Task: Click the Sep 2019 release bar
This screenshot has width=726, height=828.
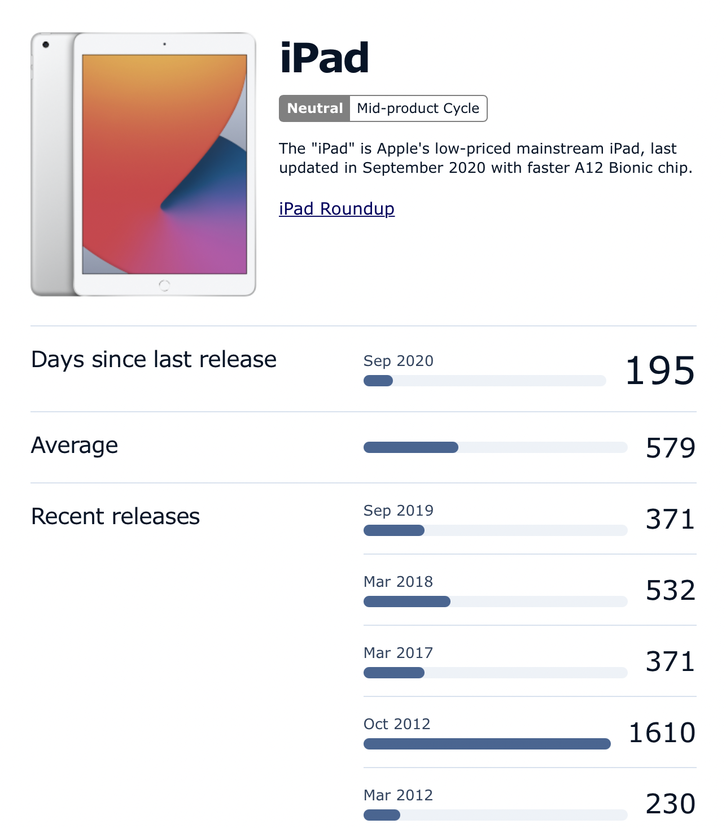Action: click(x=495, y=530)
